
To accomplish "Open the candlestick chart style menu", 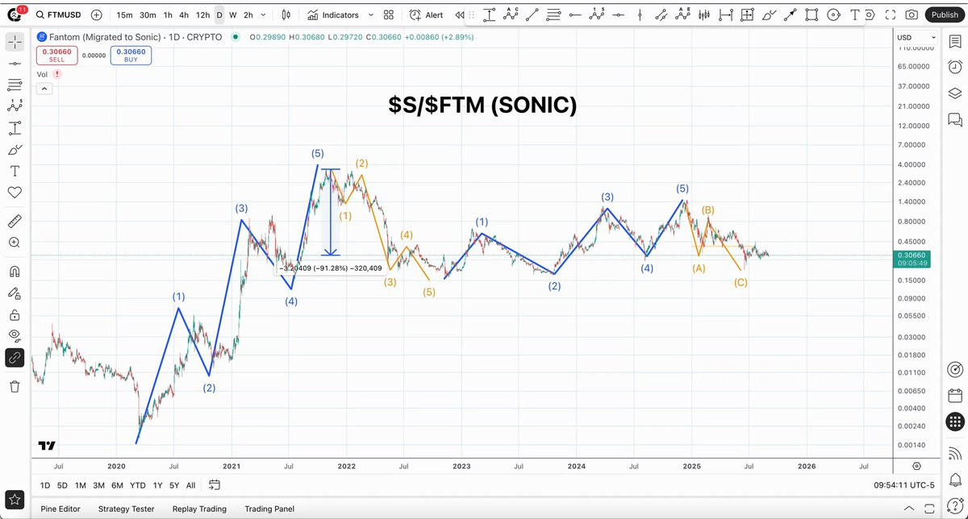I will tap(286, 15).
